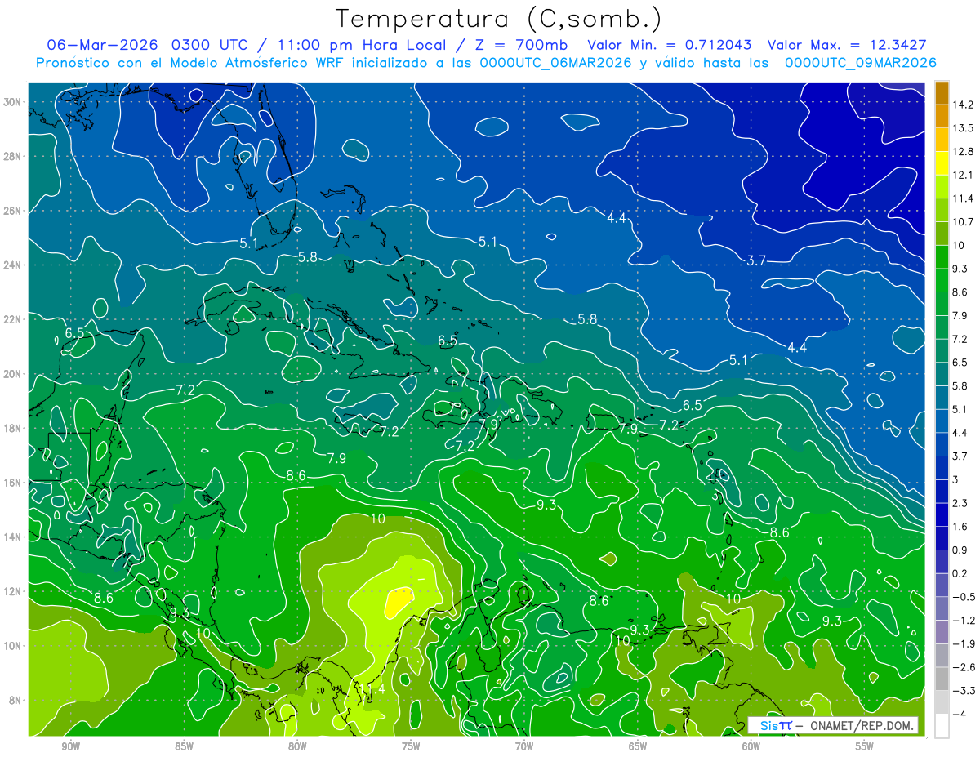Screen dimensions: 980x757
Task: Click the -1.9 tick label on the color scale
Action: coord(964,643)
